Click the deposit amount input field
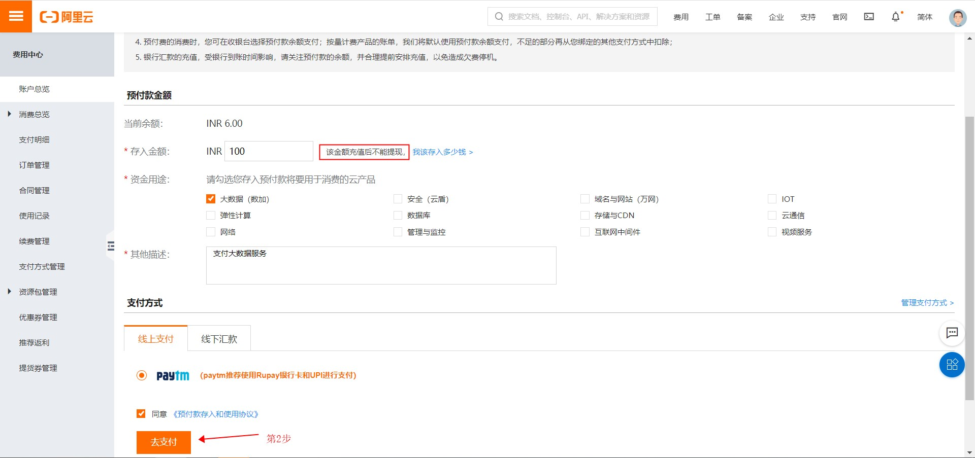The width and height of the screenshot is (975, 458). tap(268, 151)
